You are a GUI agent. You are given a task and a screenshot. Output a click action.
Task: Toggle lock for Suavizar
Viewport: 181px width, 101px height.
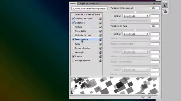[x=101, y=56]
